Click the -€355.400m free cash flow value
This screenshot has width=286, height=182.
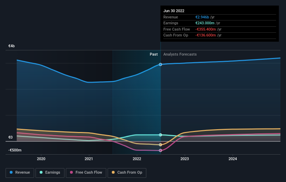(206, 29)
